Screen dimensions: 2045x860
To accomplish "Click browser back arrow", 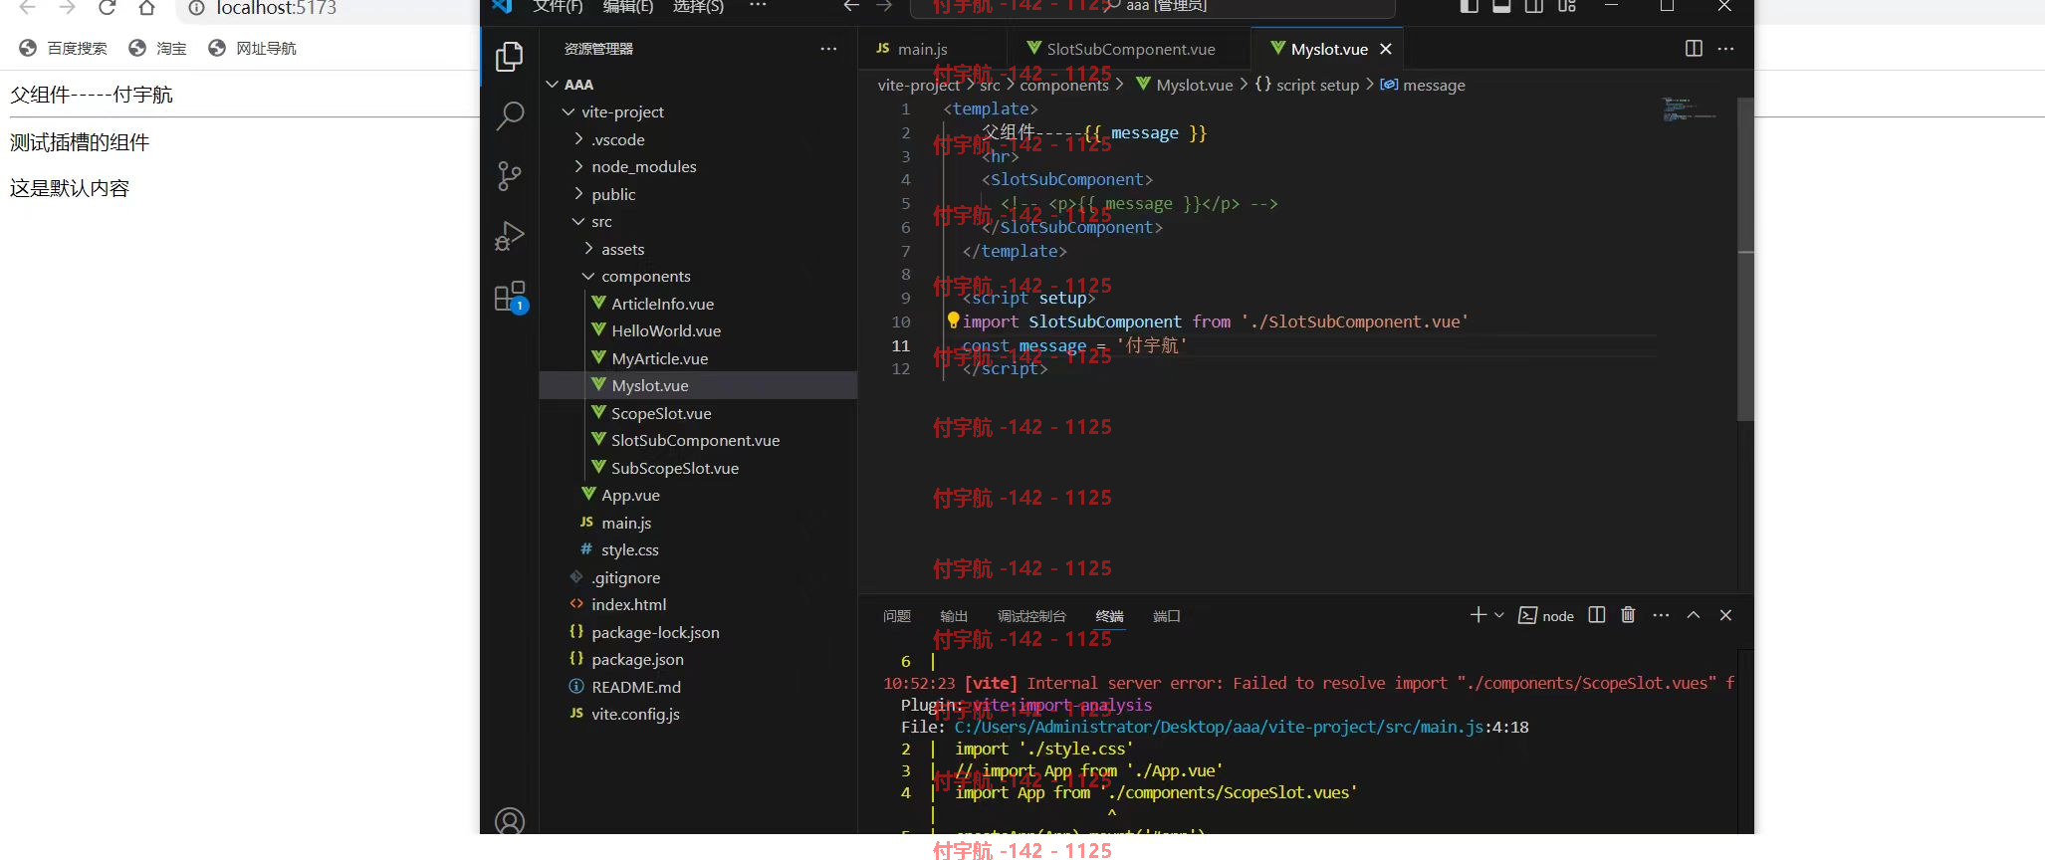I will 27,8.
